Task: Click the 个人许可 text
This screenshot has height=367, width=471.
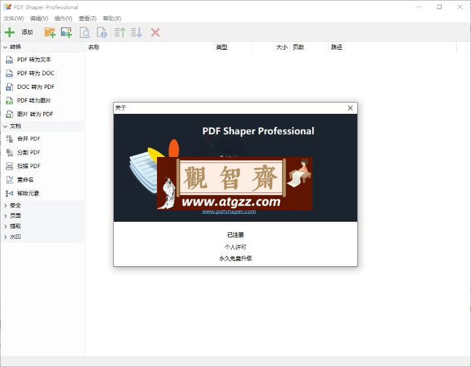Action: [x=235, y=247]
